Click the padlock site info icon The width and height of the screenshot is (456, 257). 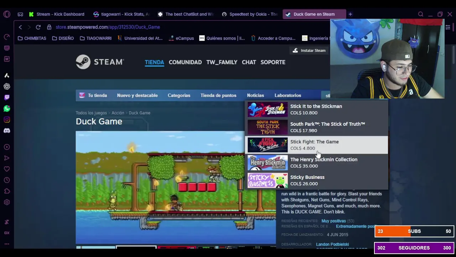coord(49,27)
